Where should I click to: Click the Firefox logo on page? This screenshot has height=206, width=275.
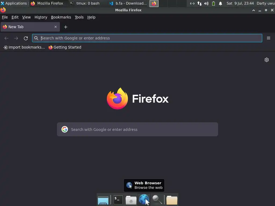point(117,98)
